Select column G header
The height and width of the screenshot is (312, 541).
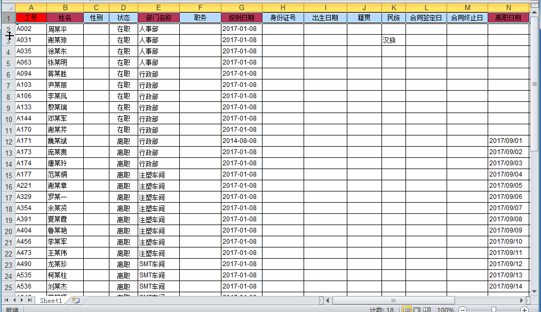click(x=242, y=7)
